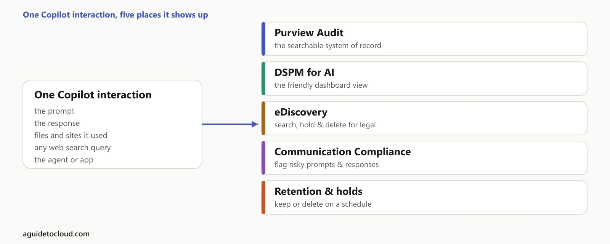Viewport: 610px width, 244px height.
Task: Click 'the searchable system of record' text
Action: click(x=328, y=45)
